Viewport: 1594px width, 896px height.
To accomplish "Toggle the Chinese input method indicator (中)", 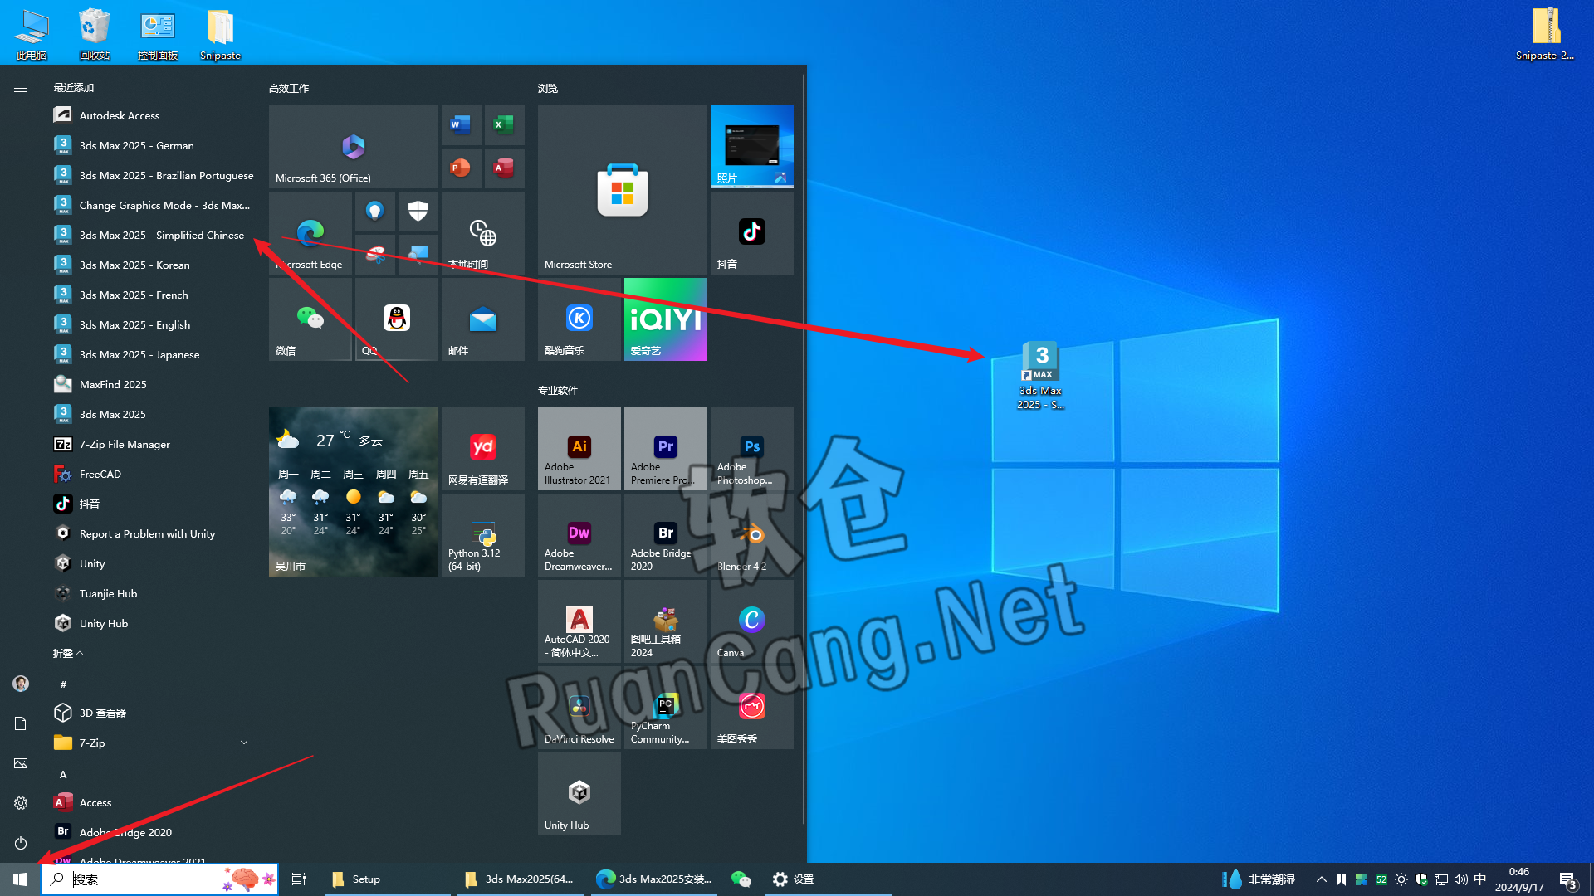I will [1479, 879].
